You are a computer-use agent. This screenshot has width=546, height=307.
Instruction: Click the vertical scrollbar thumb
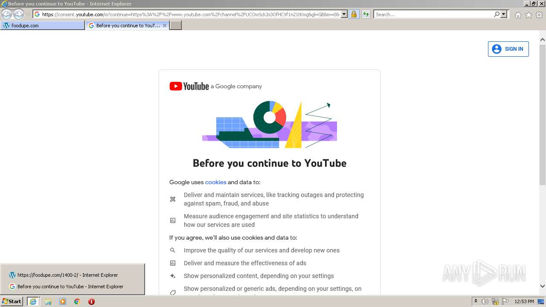pos(543,115)
